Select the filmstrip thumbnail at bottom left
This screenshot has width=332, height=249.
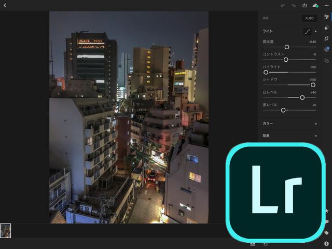point(6,231)
